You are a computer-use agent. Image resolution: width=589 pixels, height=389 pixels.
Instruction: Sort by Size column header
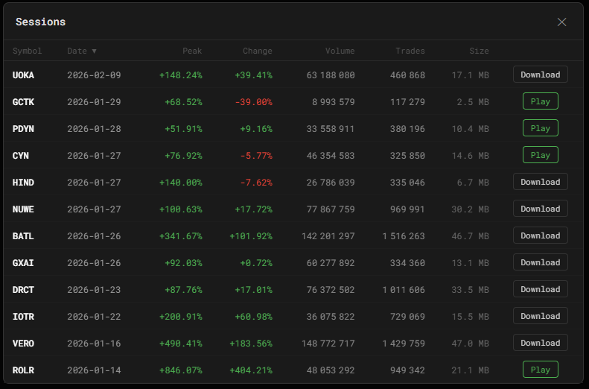[x=479, y=51]
